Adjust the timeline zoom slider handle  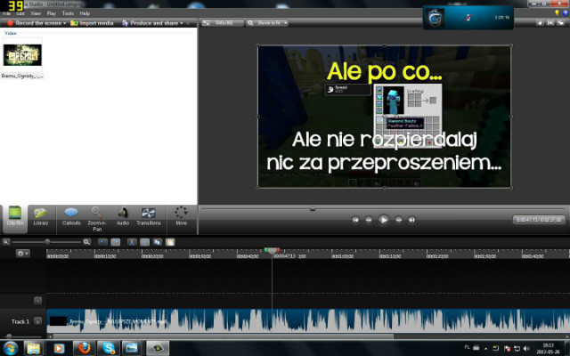pos(47,241)
